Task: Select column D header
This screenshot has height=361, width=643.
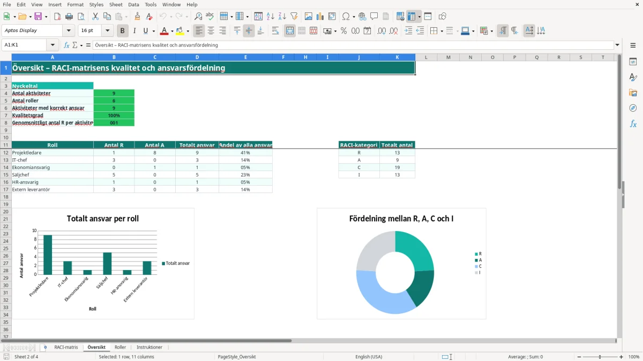Action: point(197,57)
